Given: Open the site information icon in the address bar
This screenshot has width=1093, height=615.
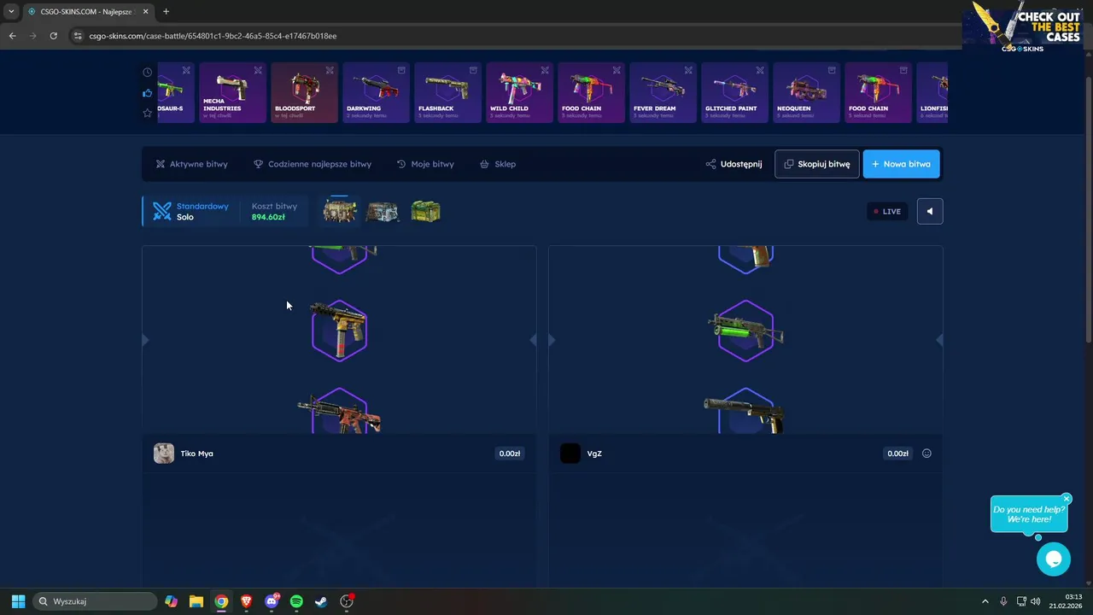Looking at the screenshot, I should tap(78, 36).
